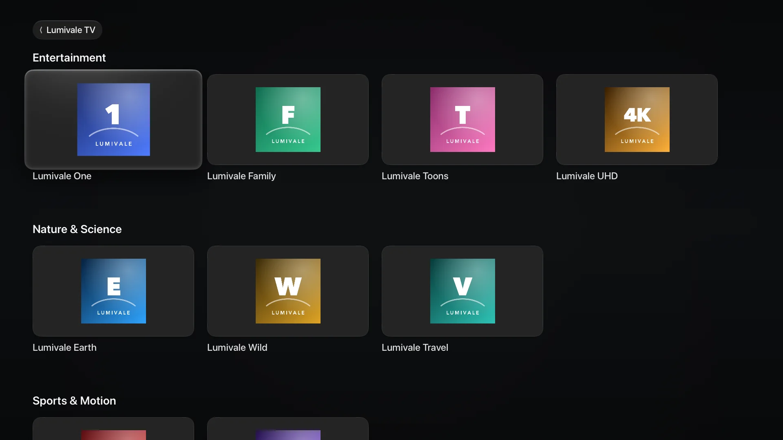Go back to Lumivale TV
Screen dimensions: 783x440
click(x=67, y=30)
